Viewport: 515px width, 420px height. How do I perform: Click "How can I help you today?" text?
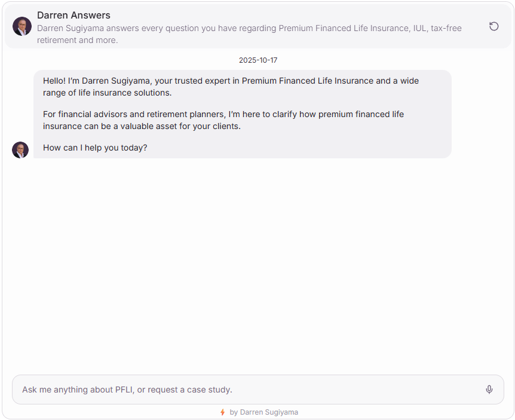[95, 148]
